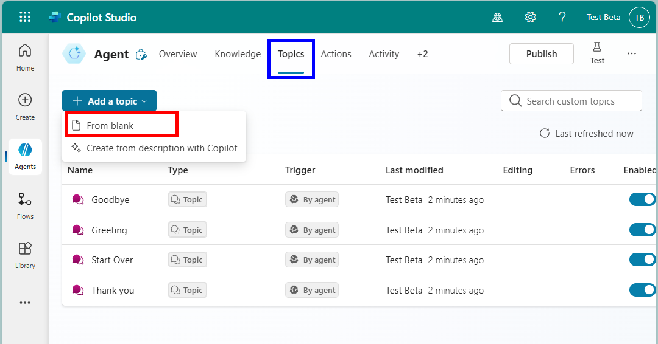Sort by the Last modified column header
Image resolution: width=658 pixels, height=344 pixels.
(414, 170)
